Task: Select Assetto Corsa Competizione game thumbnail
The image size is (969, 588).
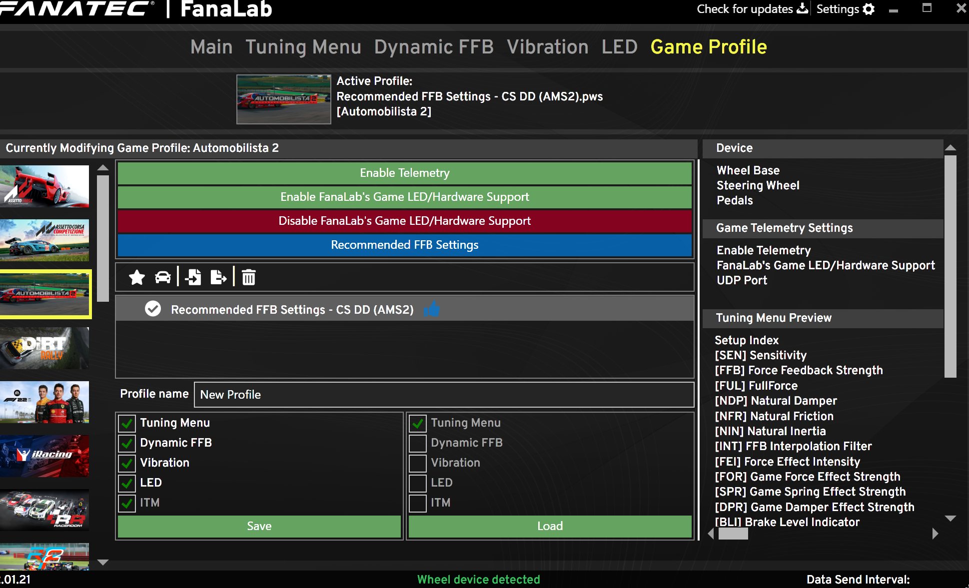Action: pos(44,240)
